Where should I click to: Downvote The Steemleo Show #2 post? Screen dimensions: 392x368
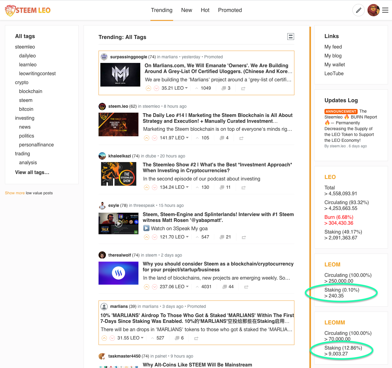154,188
